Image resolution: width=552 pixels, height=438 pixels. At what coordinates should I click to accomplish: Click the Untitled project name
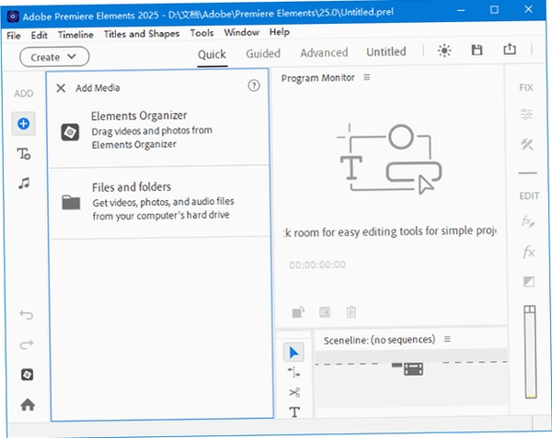[x=385, y=51]
